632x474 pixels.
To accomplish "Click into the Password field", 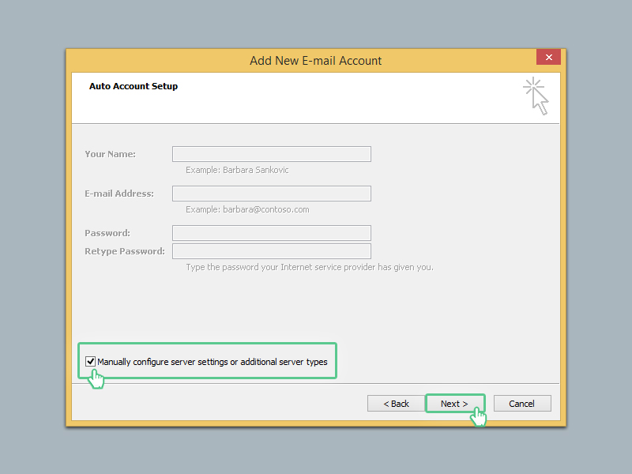I will (x=272, y=233).
